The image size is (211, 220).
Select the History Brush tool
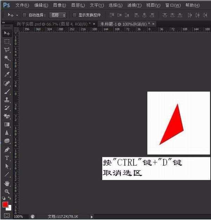click(x=7, y=108)
